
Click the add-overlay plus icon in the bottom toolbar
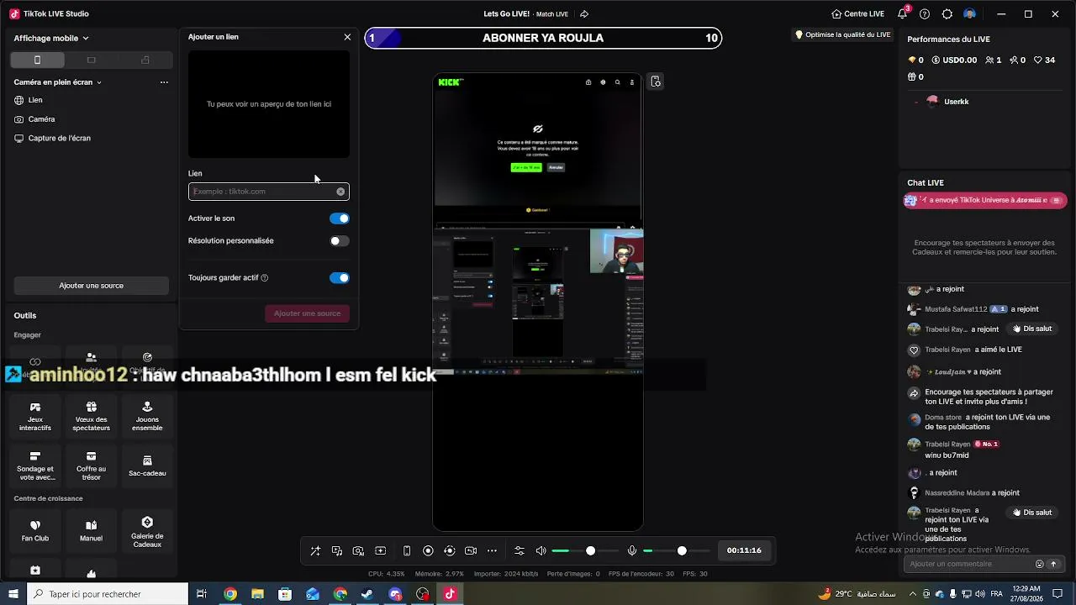[381, 551]
